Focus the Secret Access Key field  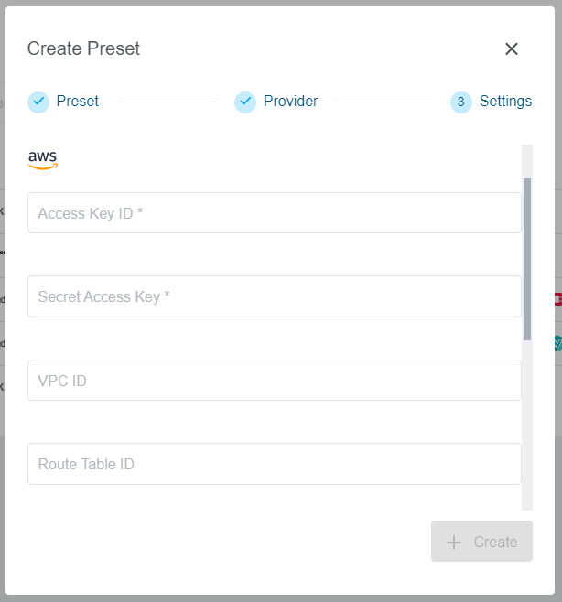pyautogui.click(x=275, y=297)
